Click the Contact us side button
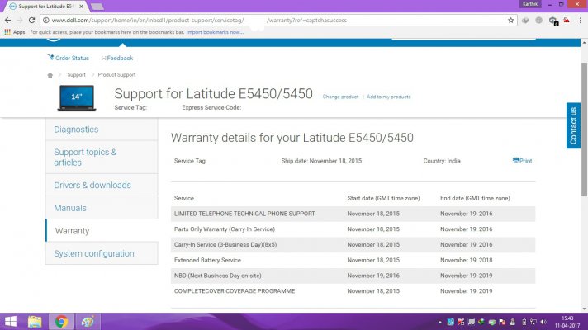This screenshot has width=588, height=330. click(x=573, y=125)
